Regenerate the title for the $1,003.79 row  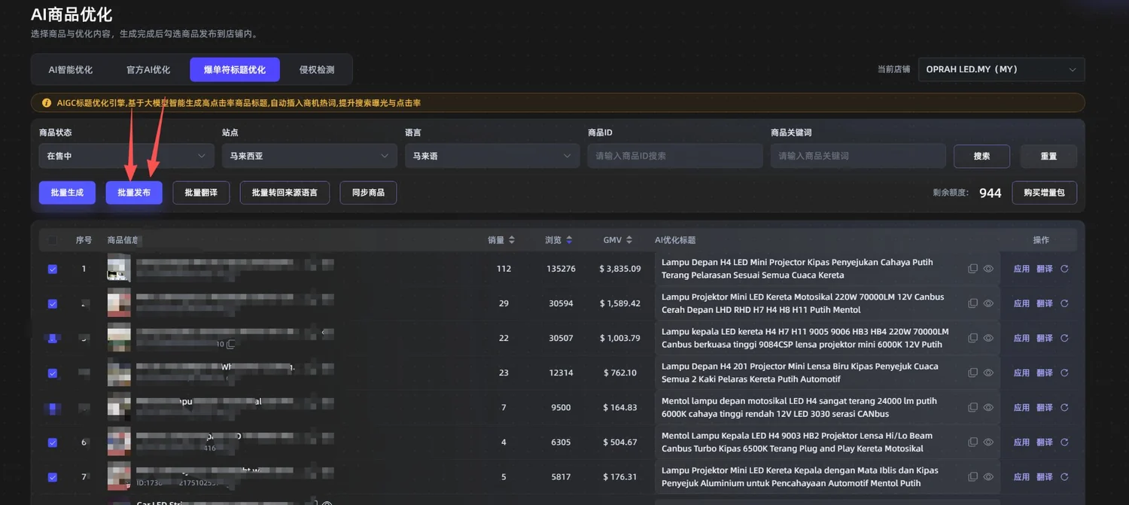click(x=1064, y=338)
